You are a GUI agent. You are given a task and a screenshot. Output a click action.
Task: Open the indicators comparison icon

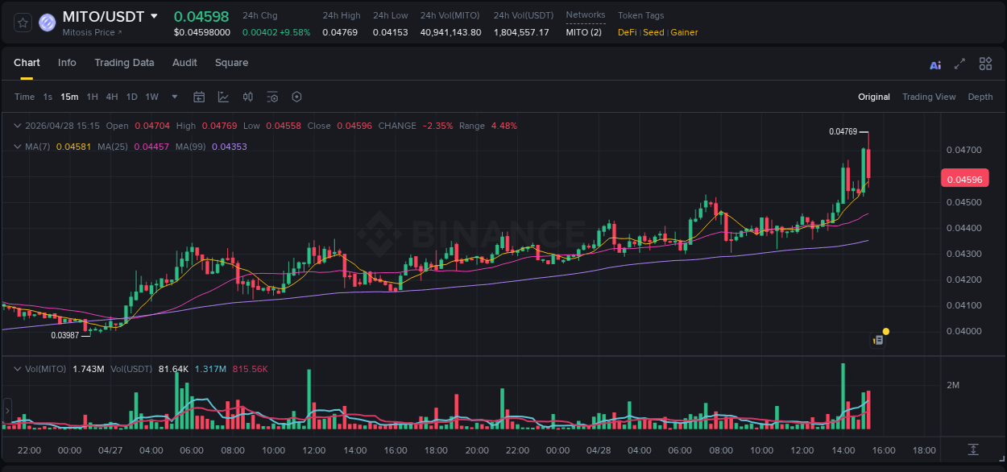pyautogui.click(x=247, y=97)
